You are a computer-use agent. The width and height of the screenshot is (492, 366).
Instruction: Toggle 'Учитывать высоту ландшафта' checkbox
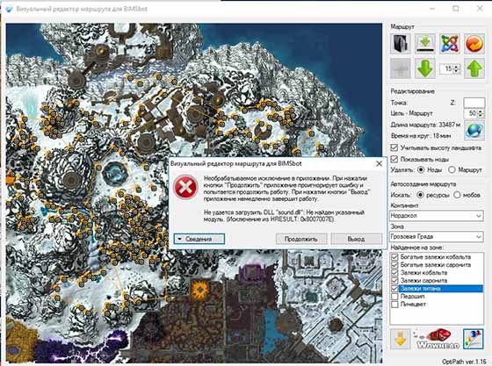(x=394, y=147)
